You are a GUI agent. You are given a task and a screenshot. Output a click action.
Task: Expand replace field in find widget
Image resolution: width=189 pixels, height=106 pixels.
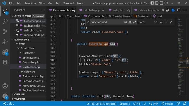88,22
